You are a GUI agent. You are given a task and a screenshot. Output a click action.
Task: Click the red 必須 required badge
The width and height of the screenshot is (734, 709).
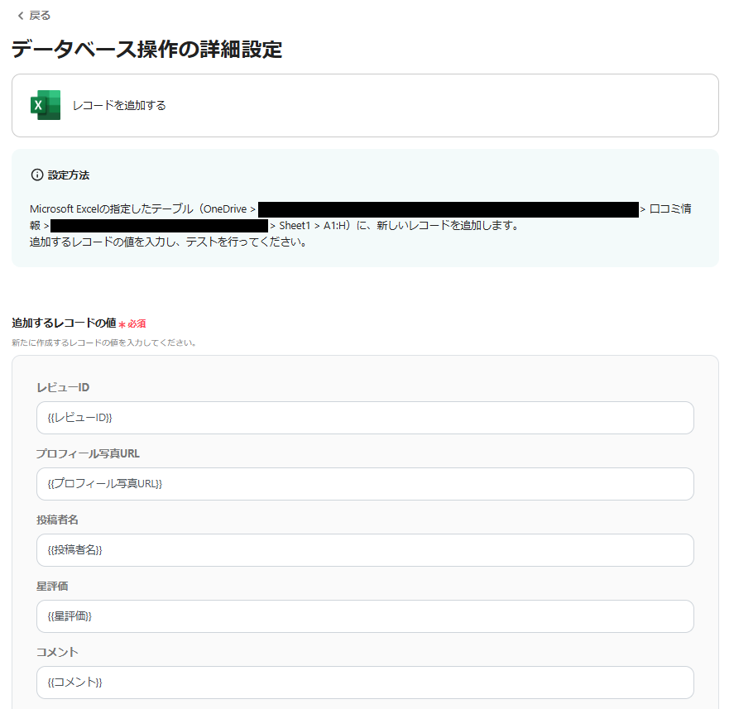click(134, 324)
